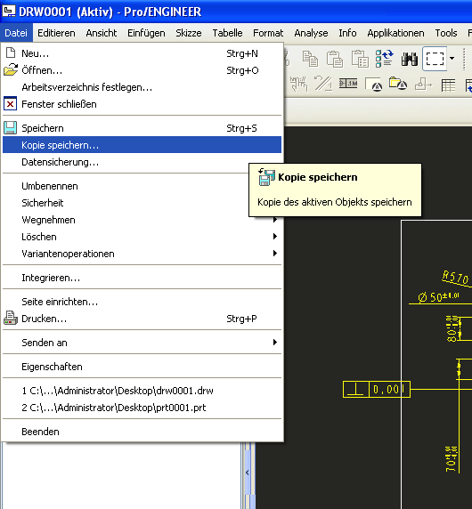Expand the Senden an submenu arrow
Viewport: 472px width, 509px height.
click(275, 342)
